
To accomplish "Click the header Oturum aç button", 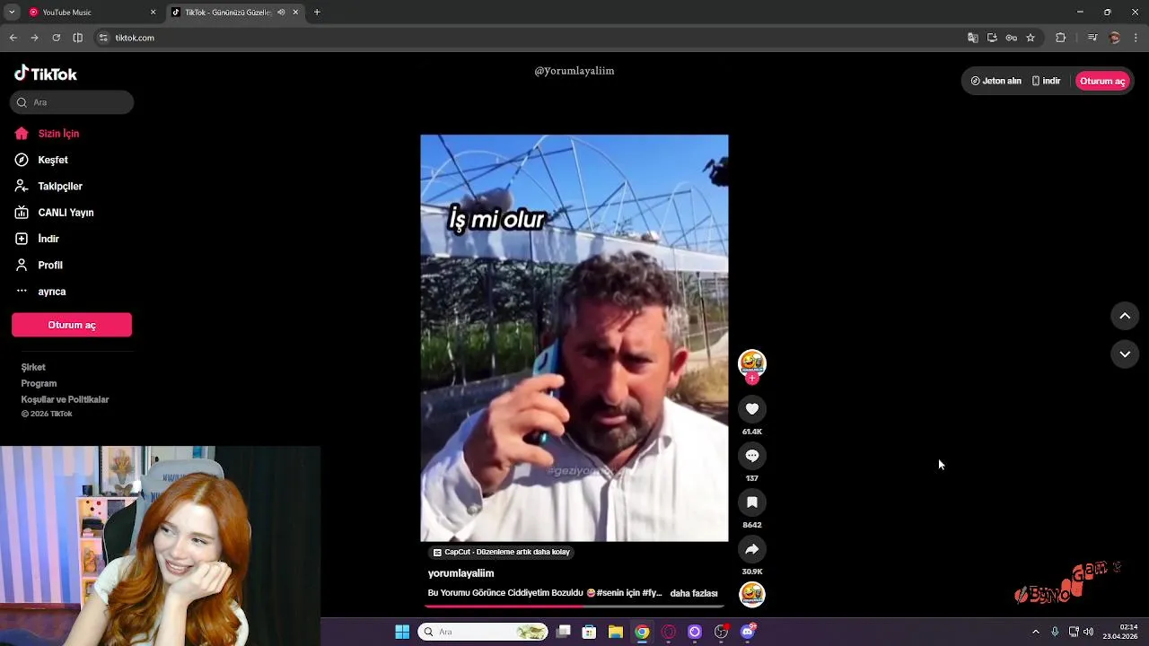I will click(x=1102, y=81).
